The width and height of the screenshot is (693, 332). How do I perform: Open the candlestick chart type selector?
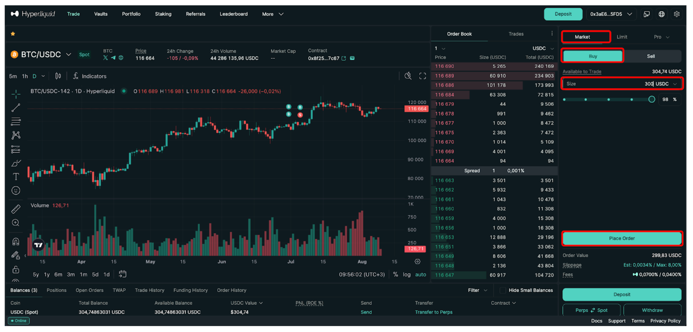click(58, 76)
